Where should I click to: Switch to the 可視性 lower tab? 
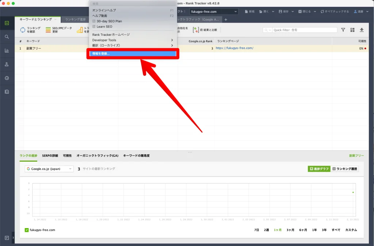point(67,156)
